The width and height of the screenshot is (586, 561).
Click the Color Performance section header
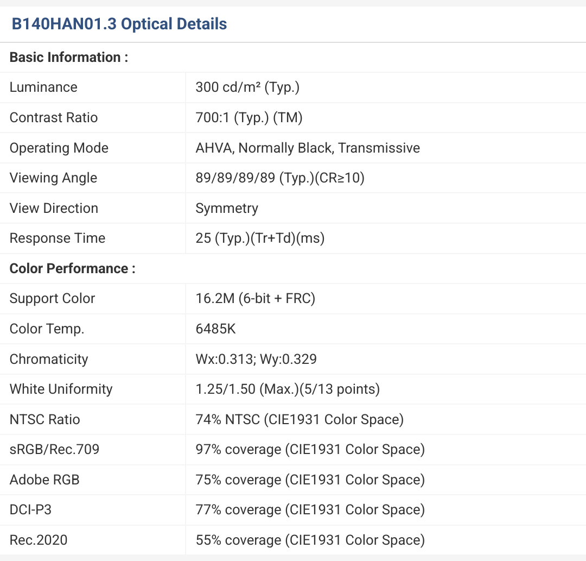(72, 268)
